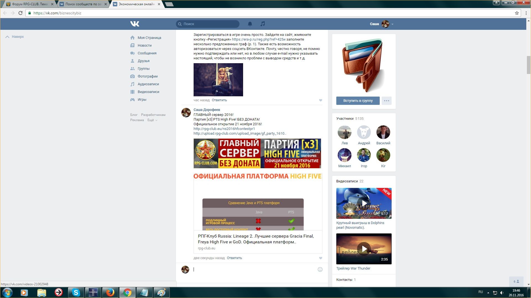The image size is (531, 298).
Task: Play the Трейлер War Thunder video
Action: click(364, 249)
